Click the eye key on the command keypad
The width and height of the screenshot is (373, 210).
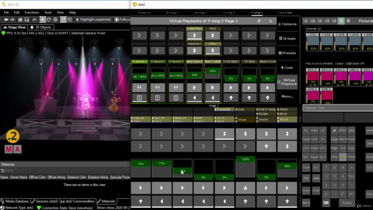coord(334,131)
